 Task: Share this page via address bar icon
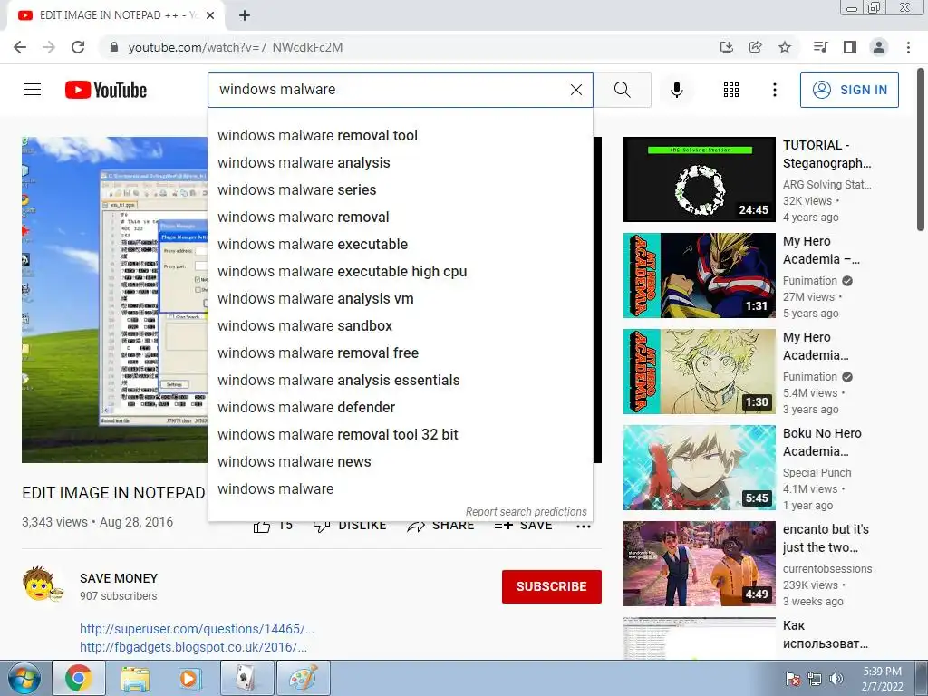point(755,47)
